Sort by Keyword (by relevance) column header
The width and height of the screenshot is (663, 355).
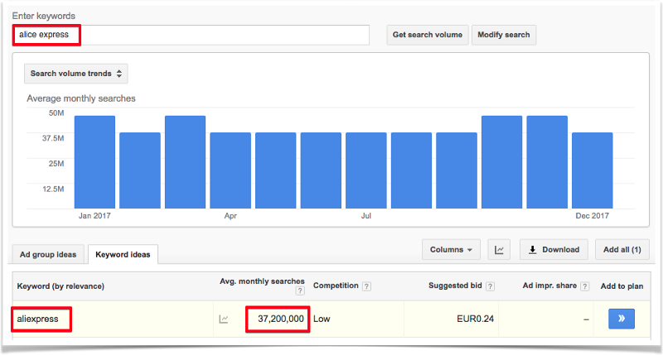coord(60,286)
